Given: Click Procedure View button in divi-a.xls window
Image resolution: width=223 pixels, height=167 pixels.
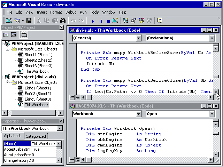Looking at the screenshot, I should [x=72, y=97].
